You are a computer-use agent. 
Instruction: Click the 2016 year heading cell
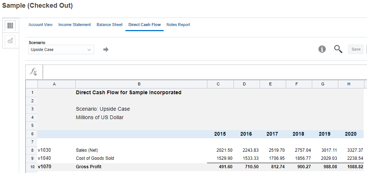247,134
